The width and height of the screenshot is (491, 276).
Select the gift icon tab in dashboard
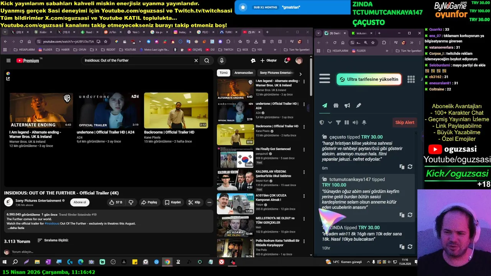coord(336,106)
